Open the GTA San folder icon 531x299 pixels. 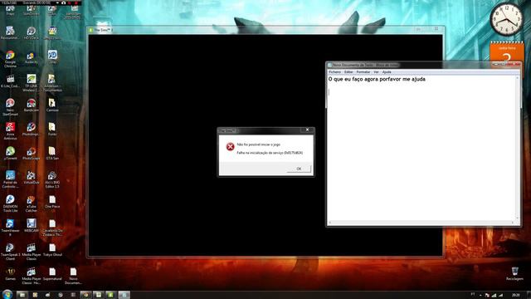52,154
